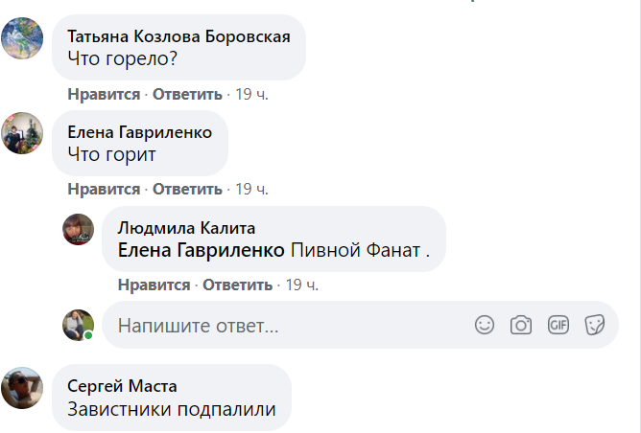
Task: Like Людмила Калита's reply
Action: click(154, 285)
